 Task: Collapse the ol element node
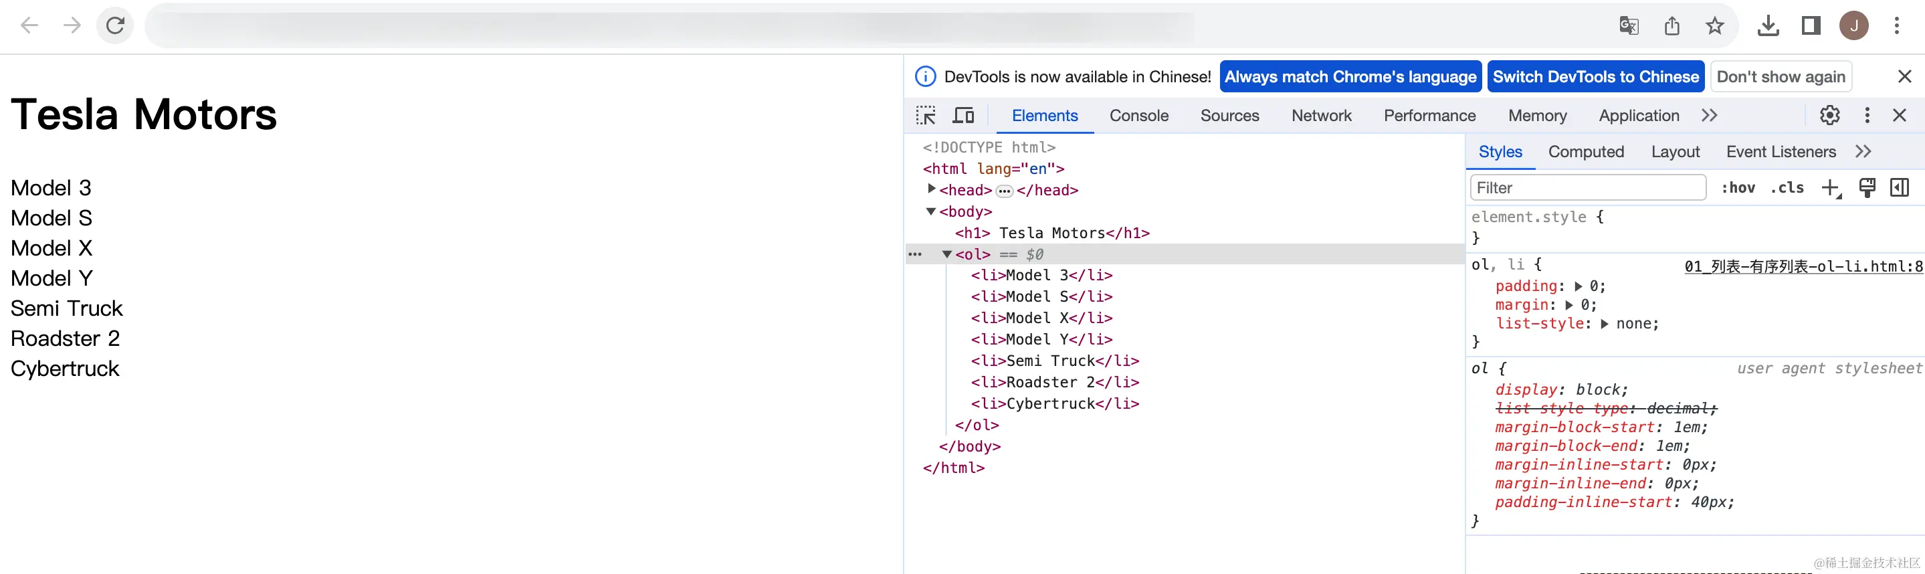[x=947, y=254]
